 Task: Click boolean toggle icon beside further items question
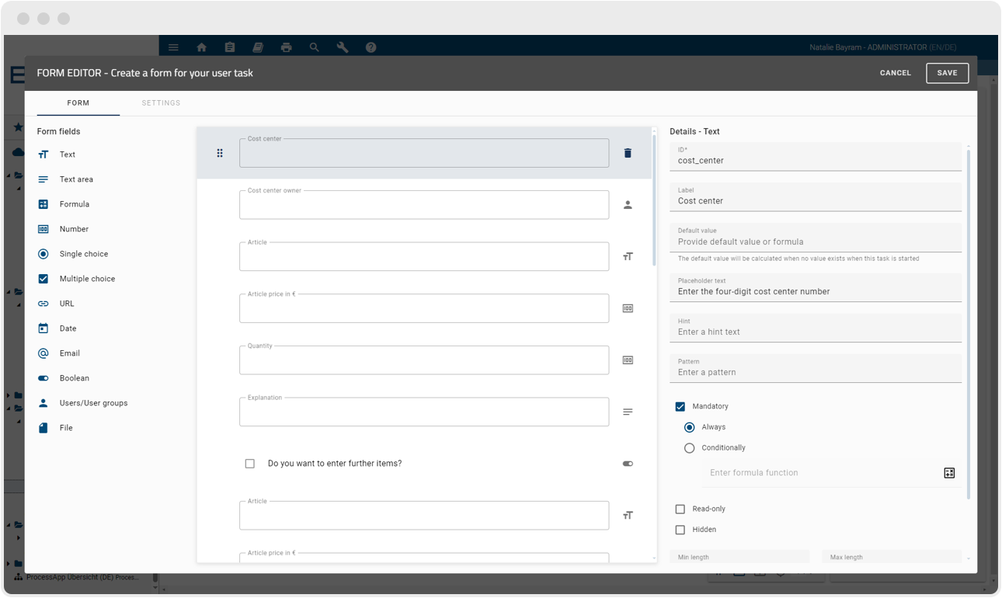tap(628, 464)
